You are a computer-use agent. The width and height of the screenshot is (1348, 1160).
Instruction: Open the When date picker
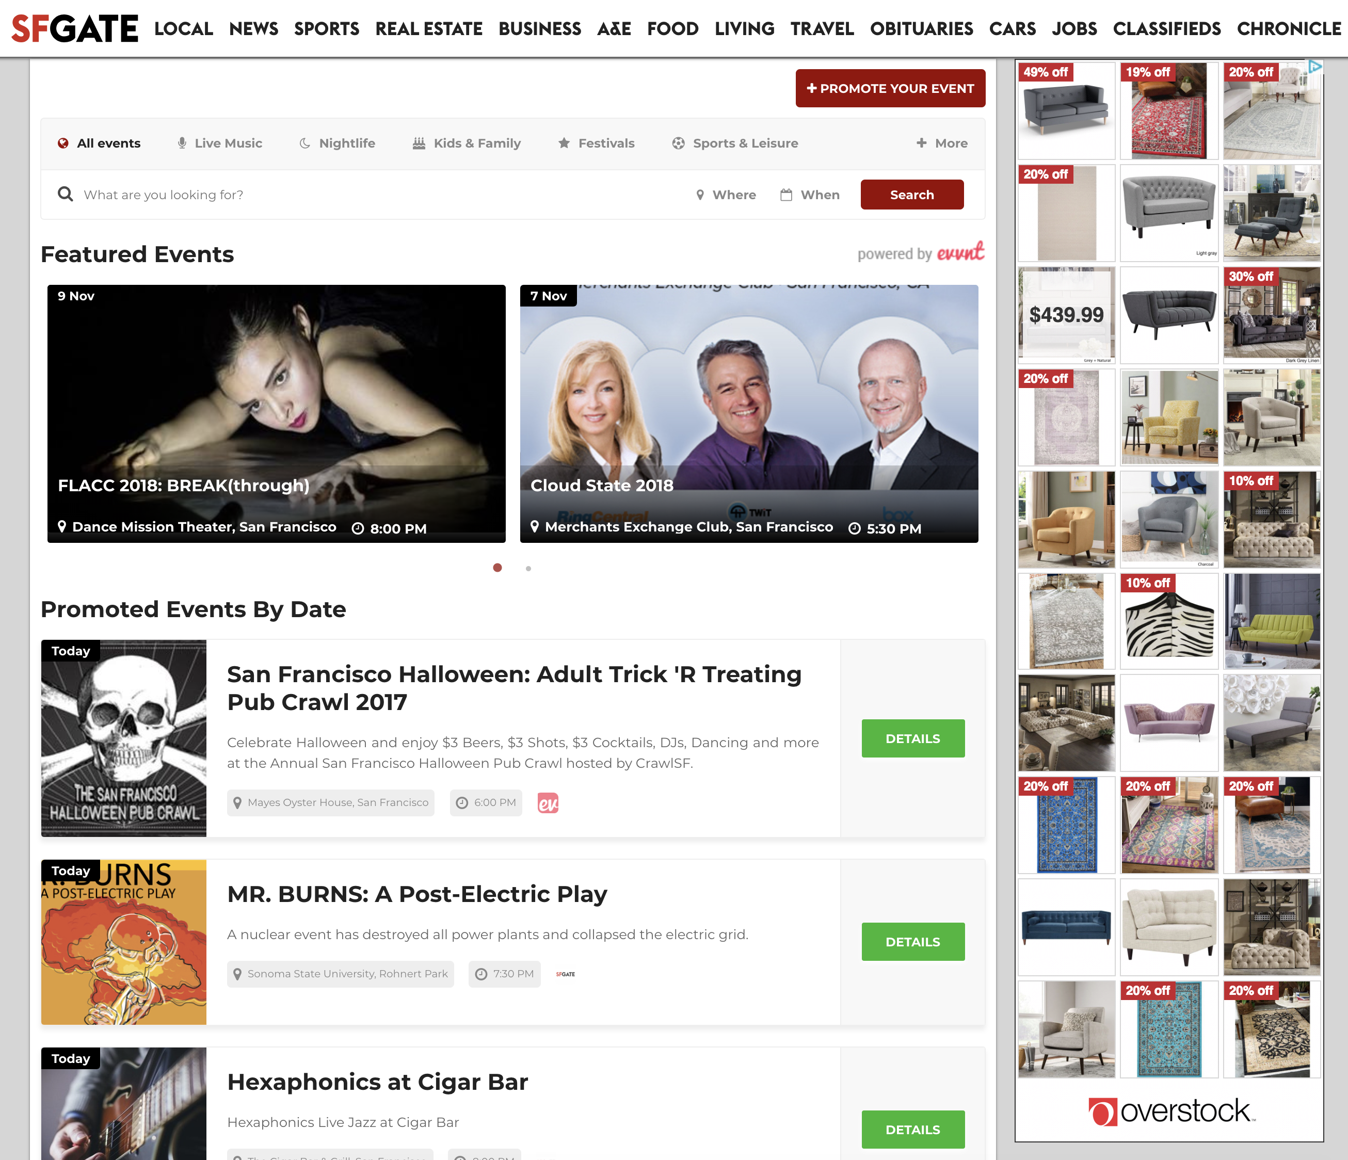pyautogui.click(x=810, y=195)
